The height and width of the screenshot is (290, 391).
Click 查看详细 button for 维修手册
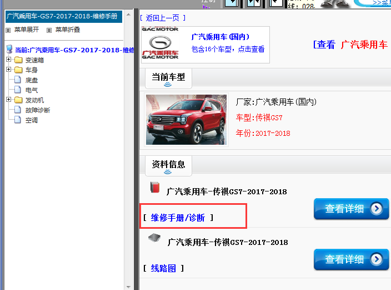352,209
